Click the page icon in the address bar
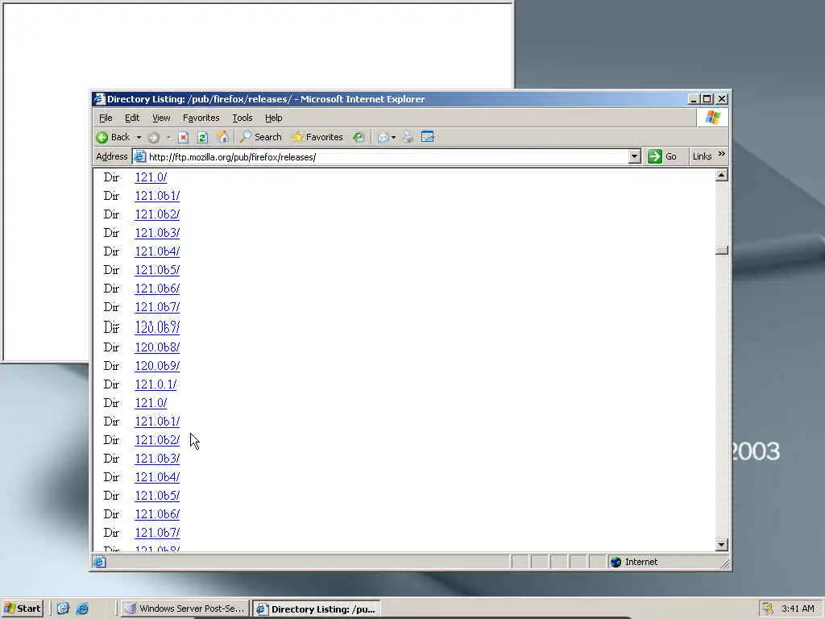This screenshot has width=825, height=619. point(140,157)
